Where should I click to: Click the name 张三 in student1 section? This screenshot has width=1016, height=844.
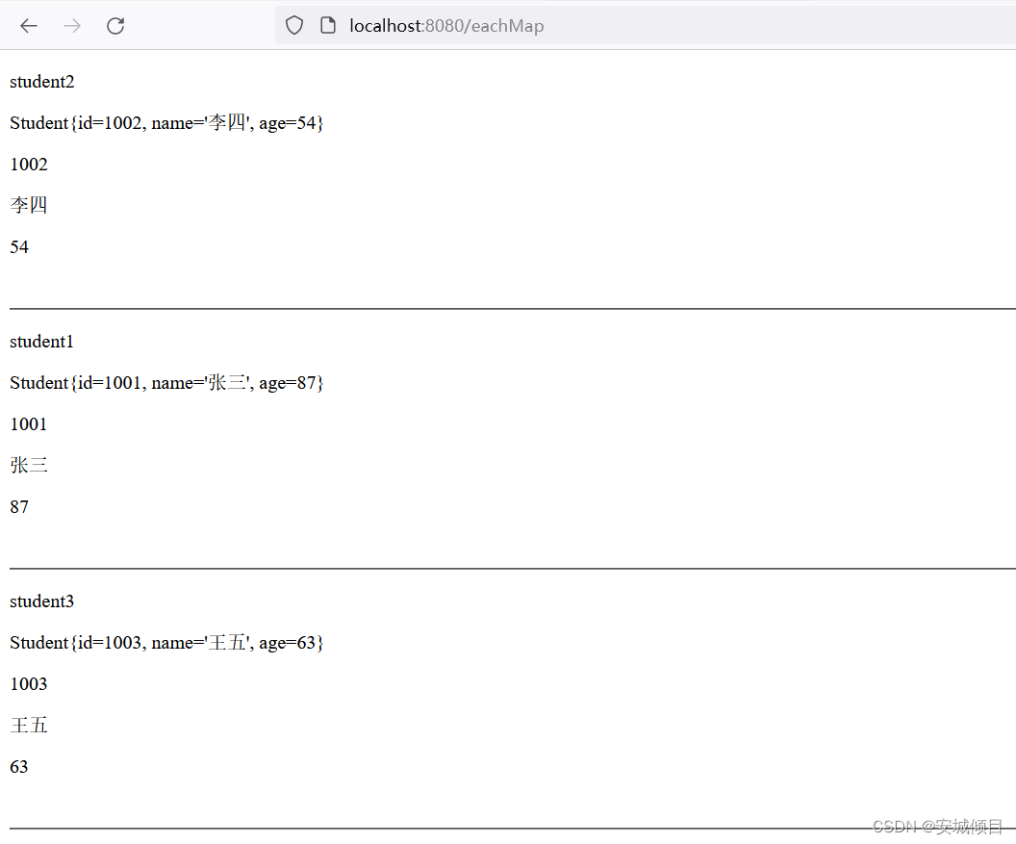point(29,465)
